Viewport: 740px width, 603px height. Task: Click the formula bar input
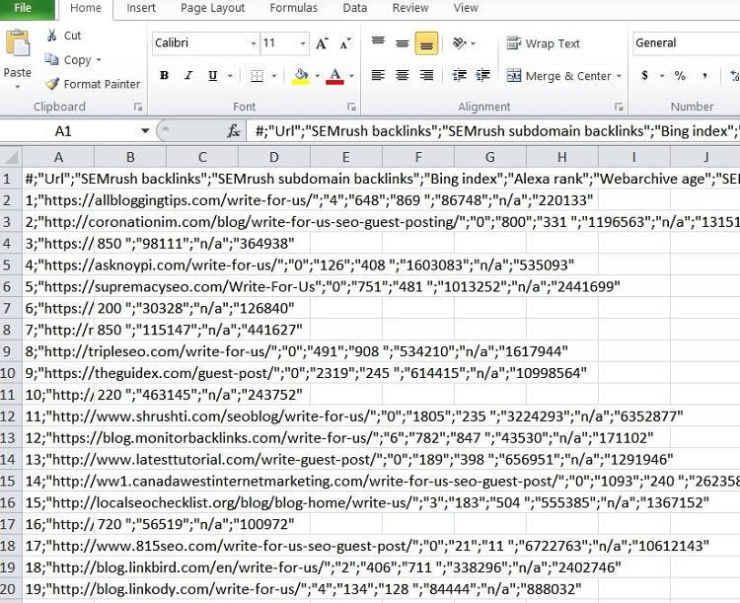pos(493,131)
